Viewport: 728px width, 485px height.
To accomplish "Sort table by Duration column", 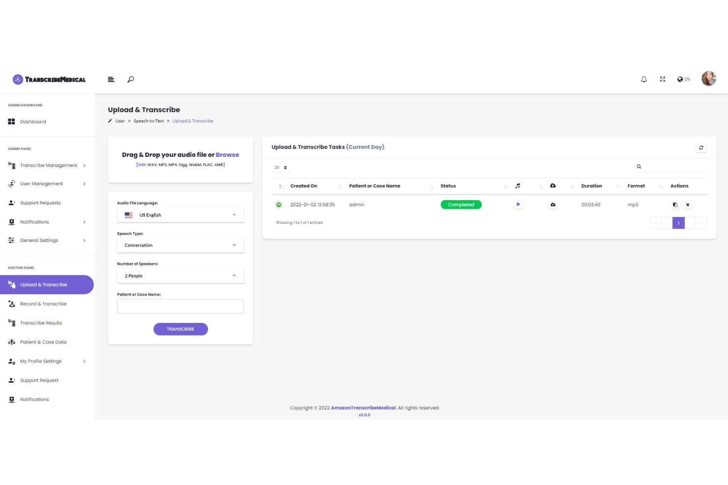I will point(592,186).
